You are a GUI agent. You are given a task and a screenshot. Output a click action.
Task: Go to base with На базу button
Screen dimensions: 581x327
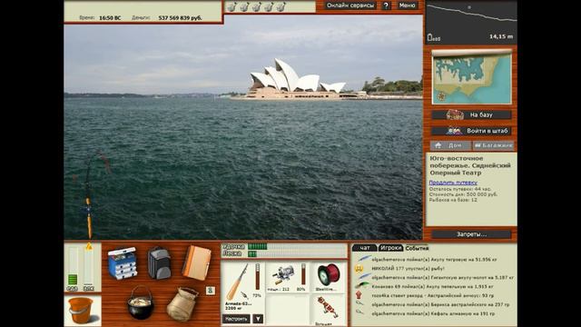(472, 115)
